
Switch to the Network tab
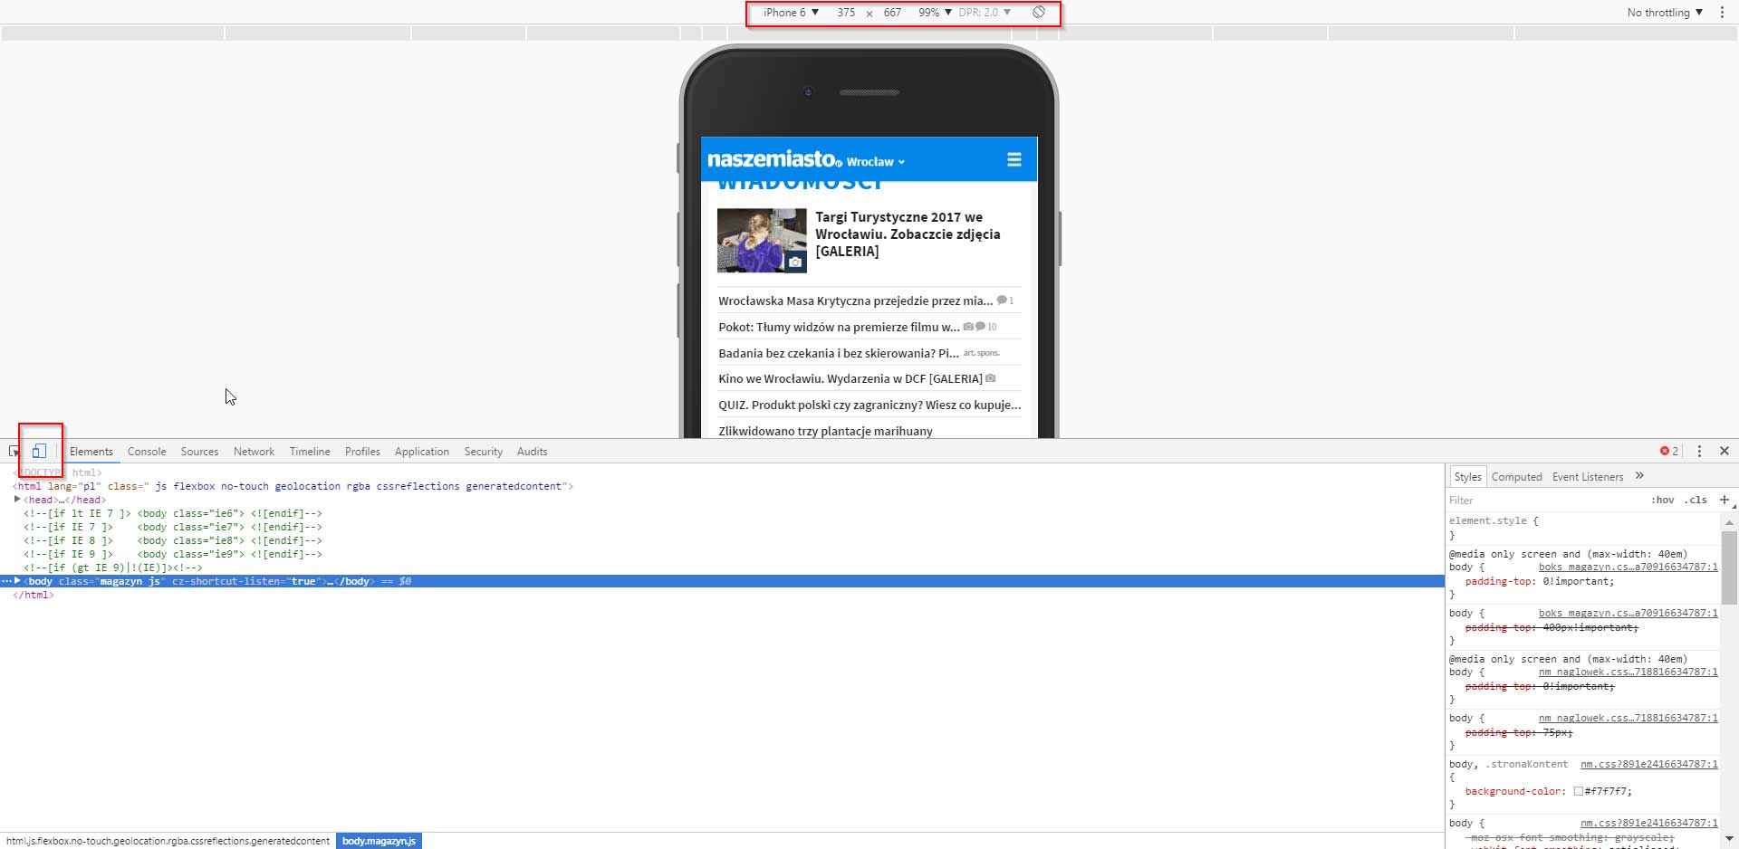[x=254, y=452]
